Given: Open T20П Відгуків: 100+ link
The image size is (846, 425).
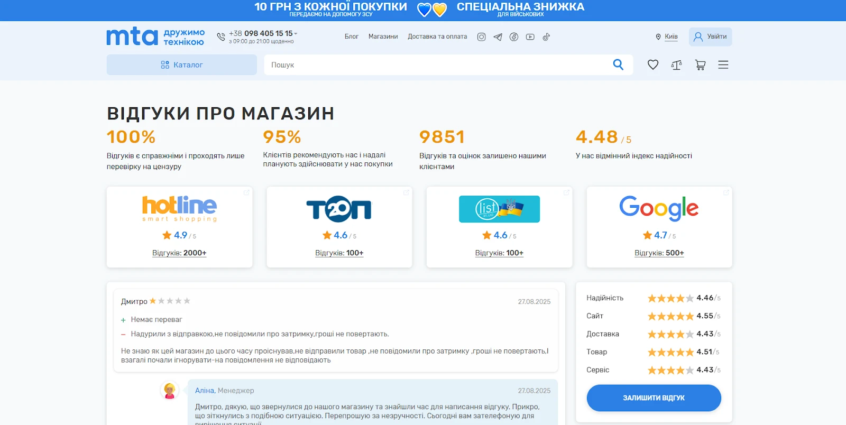Looking at the screenshot, I should pos(339,253).
